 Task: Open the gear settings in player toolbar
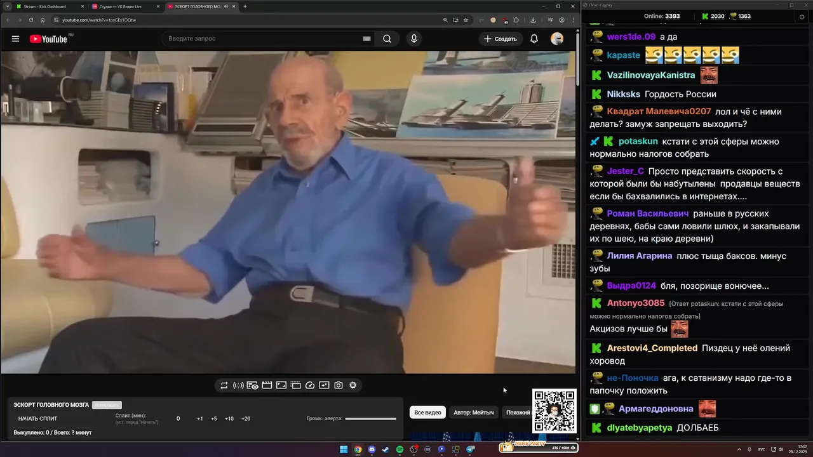pos(353,385)
